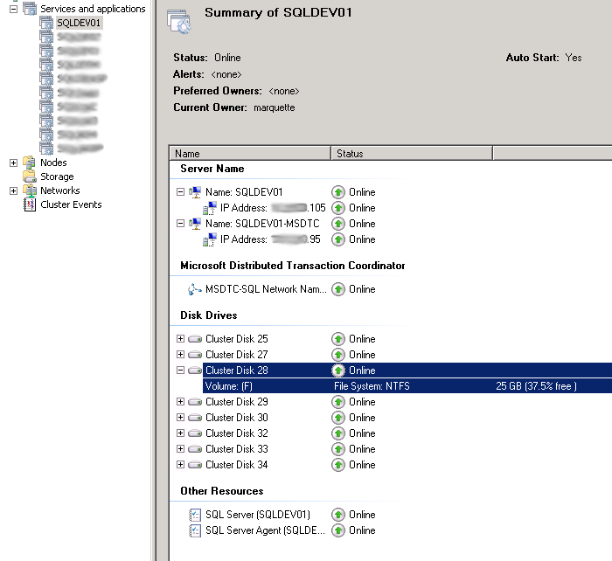The image size is (612, 561).
Task: Click the disk icon for Cluster Disk 30
Action: 195,418
